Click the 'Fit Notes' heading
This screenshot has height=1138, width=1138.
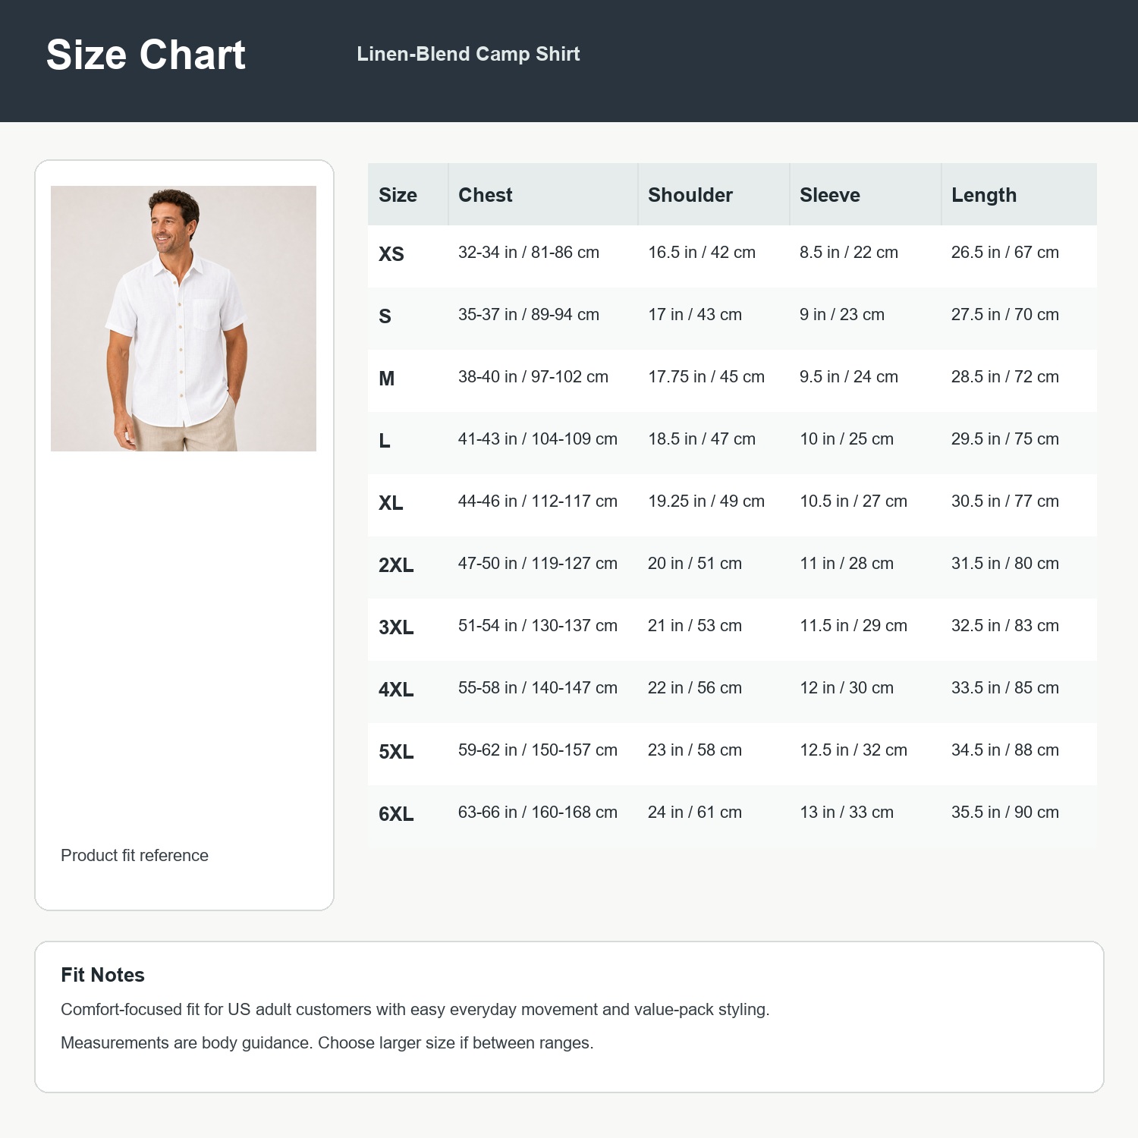102,975
